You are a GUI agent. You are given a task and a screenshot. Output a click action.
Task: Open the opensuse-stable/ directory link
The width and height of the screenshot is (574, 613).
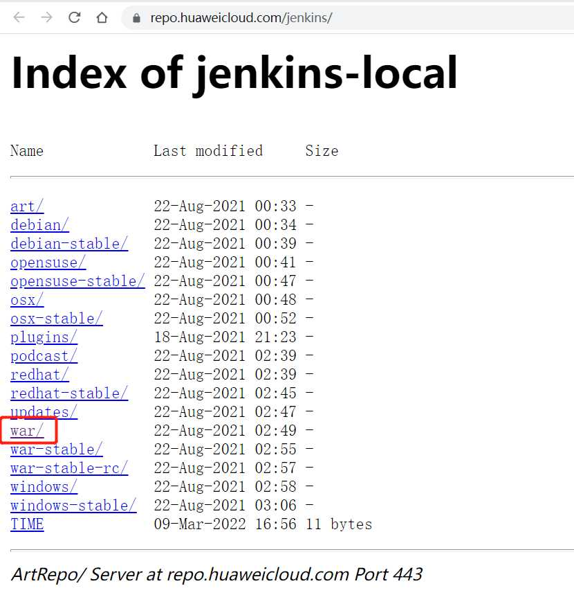77,281
